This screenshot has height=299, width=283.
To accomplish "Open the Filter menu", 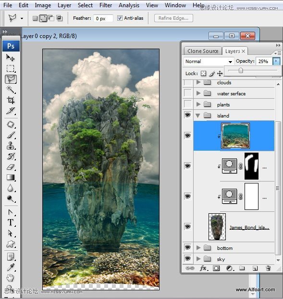I will pyautogui.click(x=106, y=5).
